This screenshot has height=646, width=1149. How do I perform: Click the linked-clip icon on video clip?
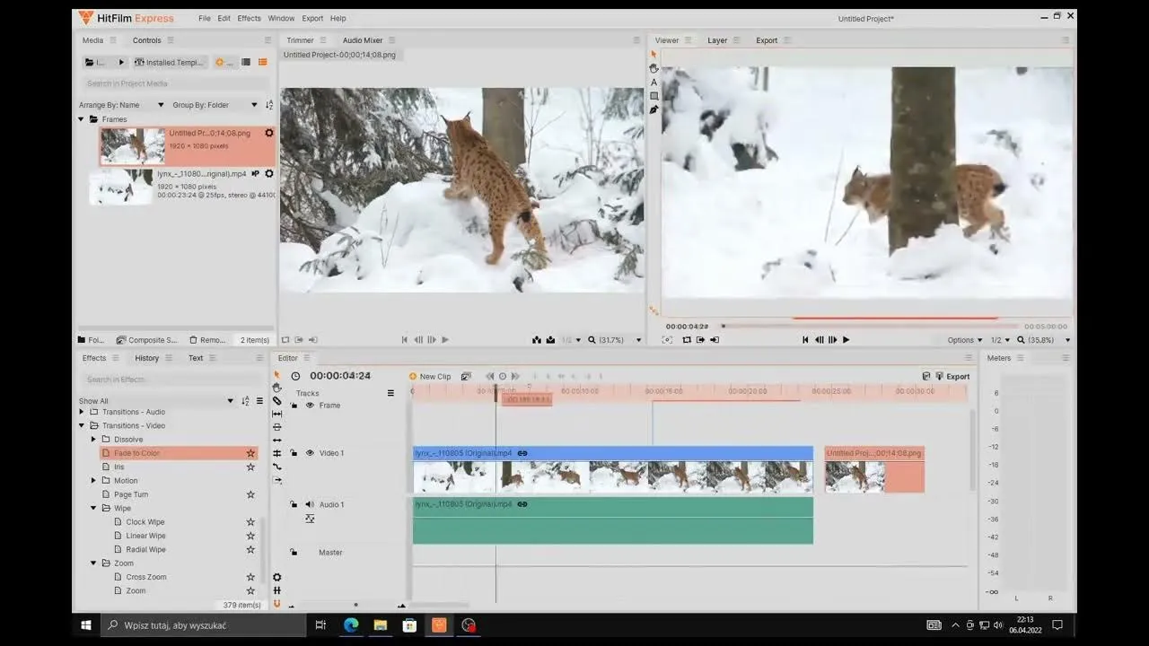(x=522, y=453)
